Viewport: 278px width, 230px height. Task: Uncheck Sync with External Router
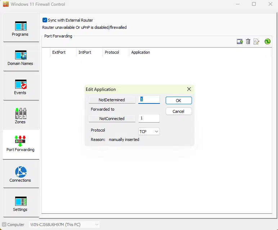[x=45, y=20]
